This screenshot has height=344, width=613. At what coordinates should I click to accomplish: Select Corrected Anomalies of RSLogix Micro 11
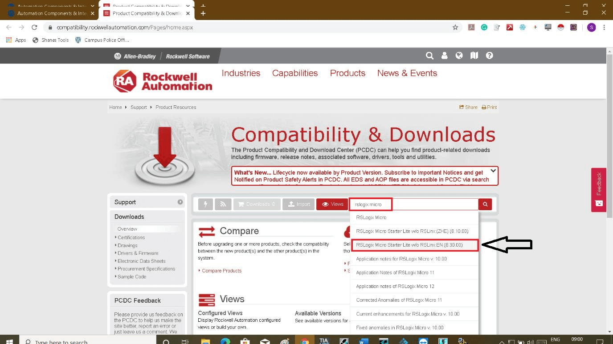[414, 300]
